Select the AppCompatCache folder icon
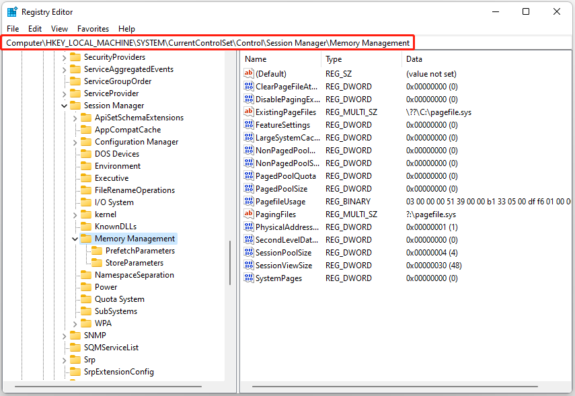Screen dimensions: 575x396 (86, 130)
